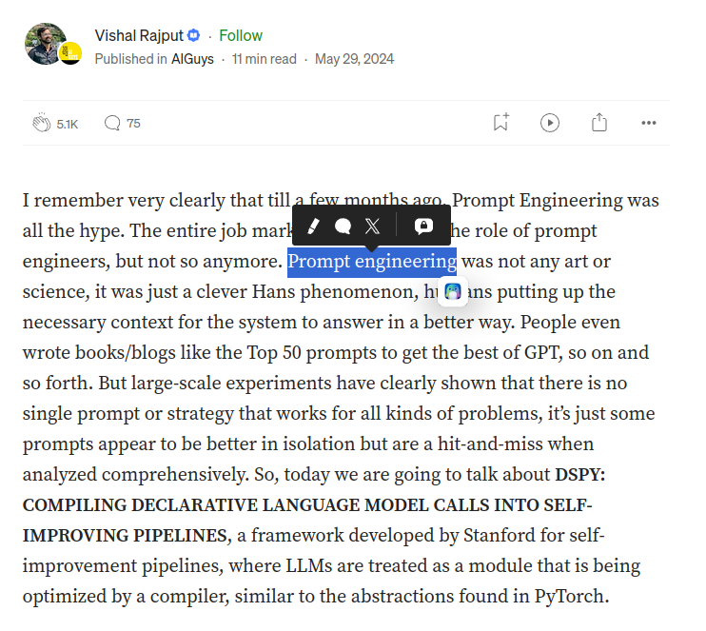Click the yellow AIGuys publication badge
The width and height of the screenshot is (706, 631).
pos(70,53)
